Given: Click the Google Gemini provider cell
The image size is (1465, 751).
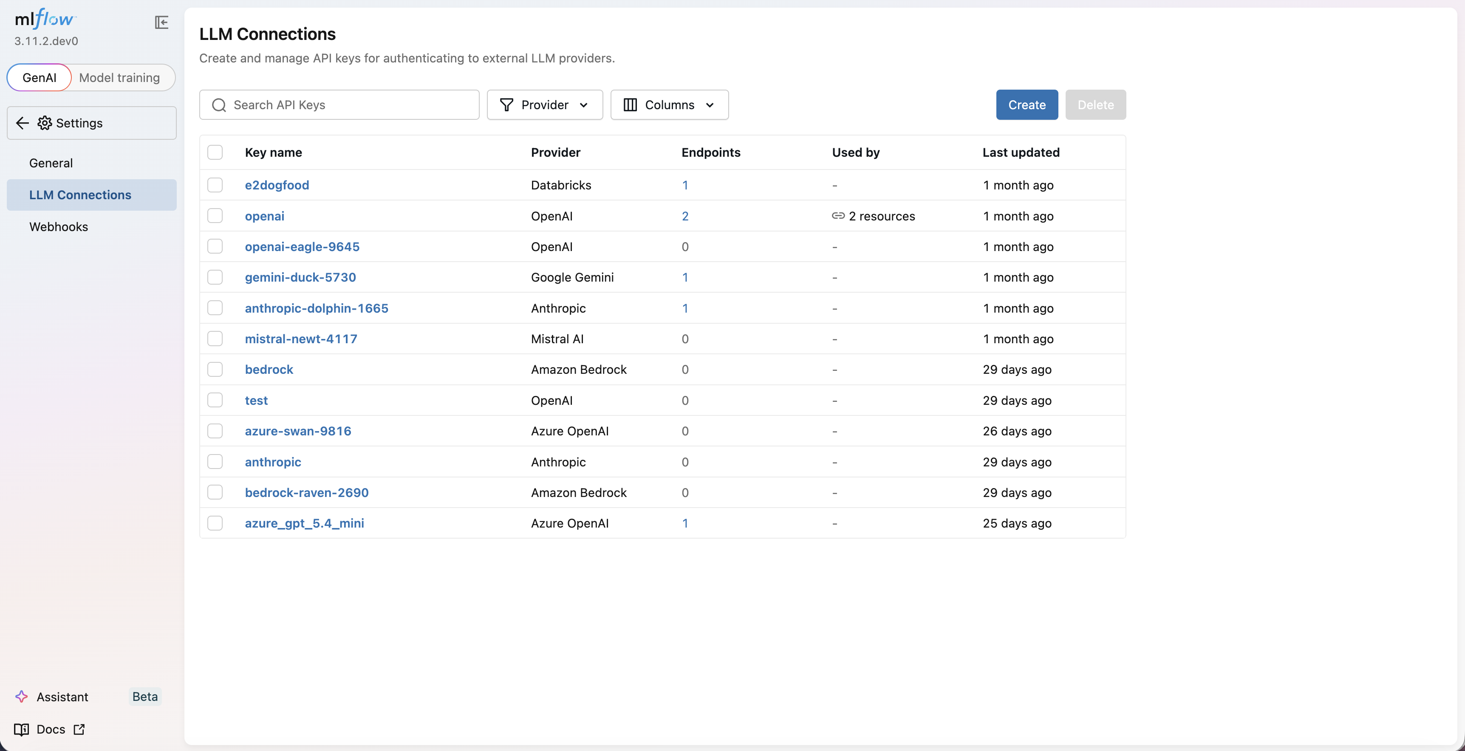Looking at the screenshot, I should [x=572, y=277].
